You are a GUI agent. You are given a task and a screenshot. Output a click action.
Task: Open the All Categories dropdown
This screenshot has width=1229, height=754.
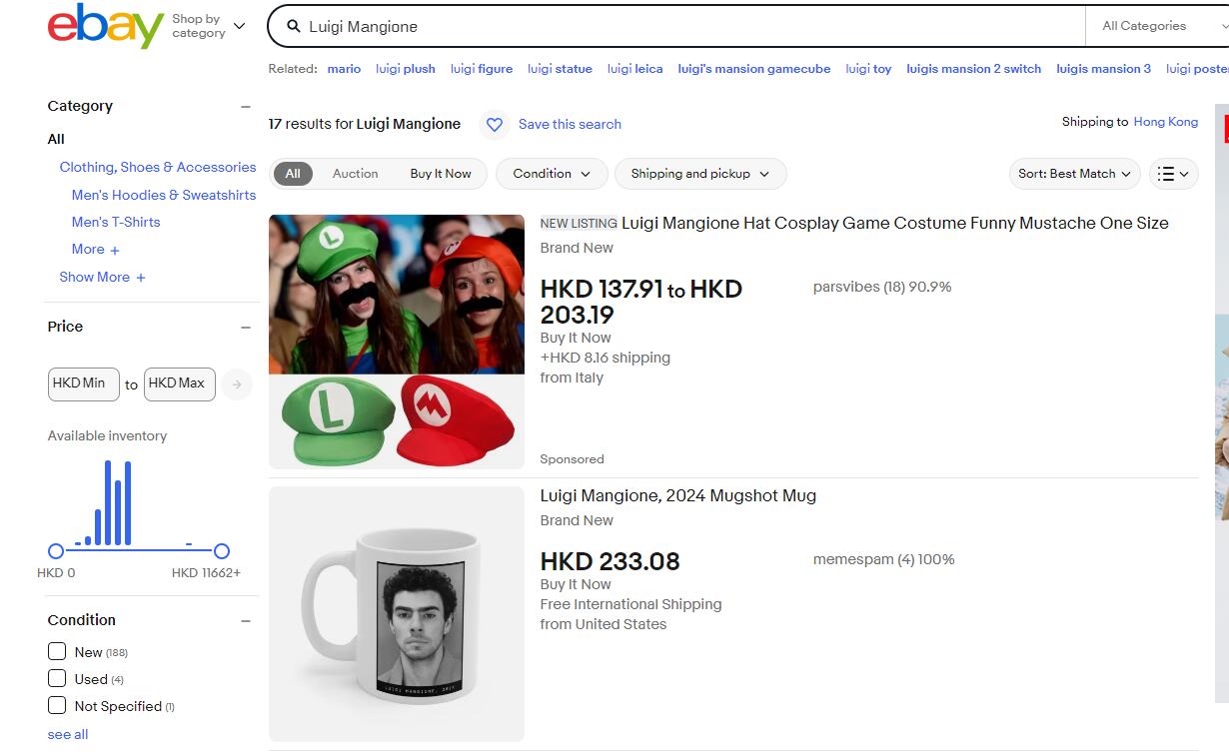pos(1156,26)
